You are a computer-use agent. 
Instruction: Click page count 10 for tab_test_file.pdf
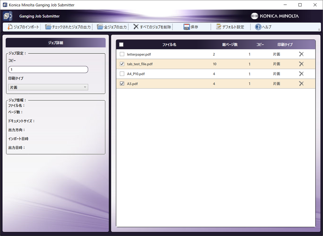[x=214, y=64]
